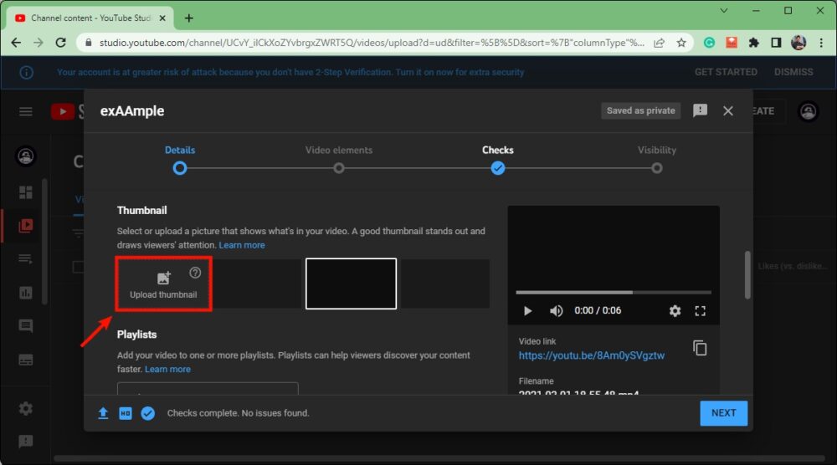Click the send feedback icon in dialog header

coord(700,110)
